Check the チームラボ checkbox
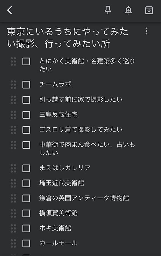 coord(26,85)
